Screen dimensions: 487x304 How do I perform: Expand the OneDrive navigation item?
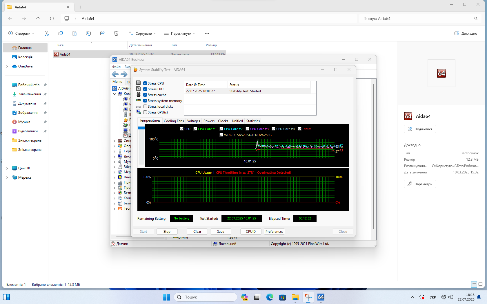7,66
